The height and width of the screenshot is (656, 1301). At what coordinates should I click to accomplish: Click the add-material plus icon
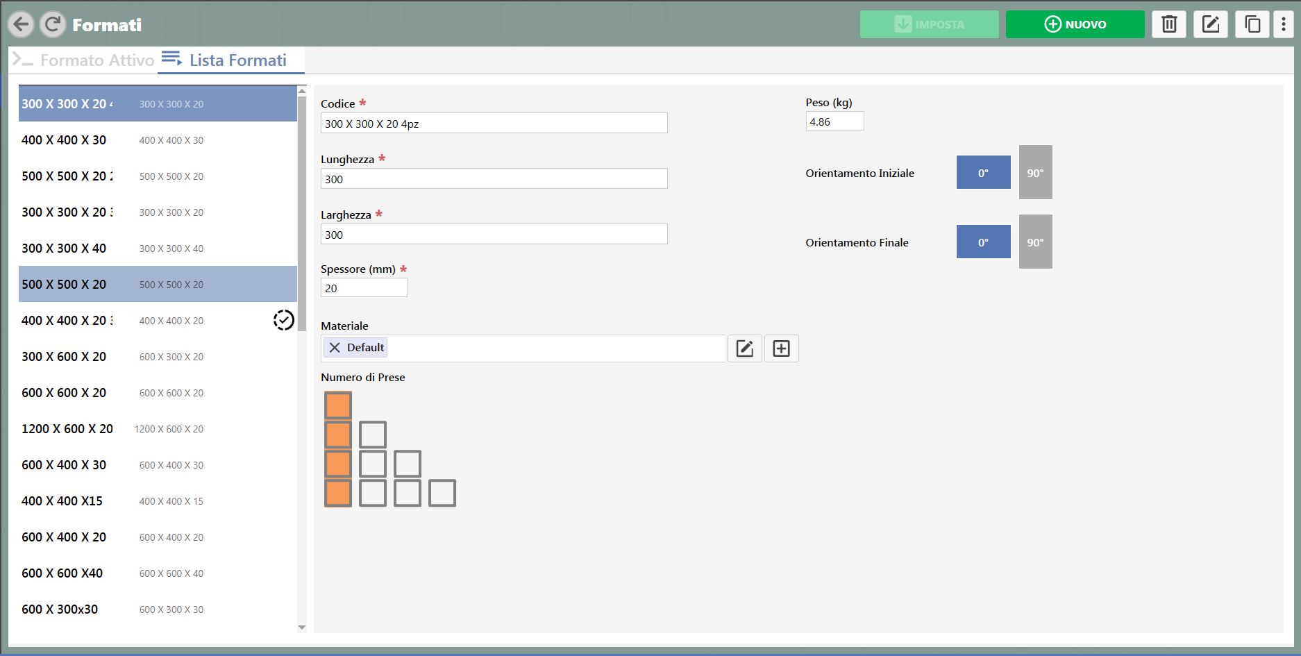tap(782, 348)
